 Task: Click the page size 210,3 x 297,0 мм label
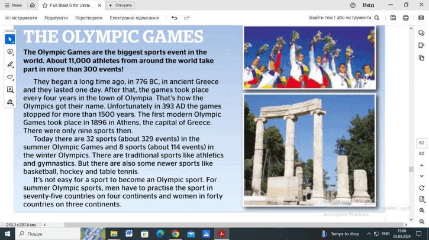pyautogui.click(x=21, y=225)
